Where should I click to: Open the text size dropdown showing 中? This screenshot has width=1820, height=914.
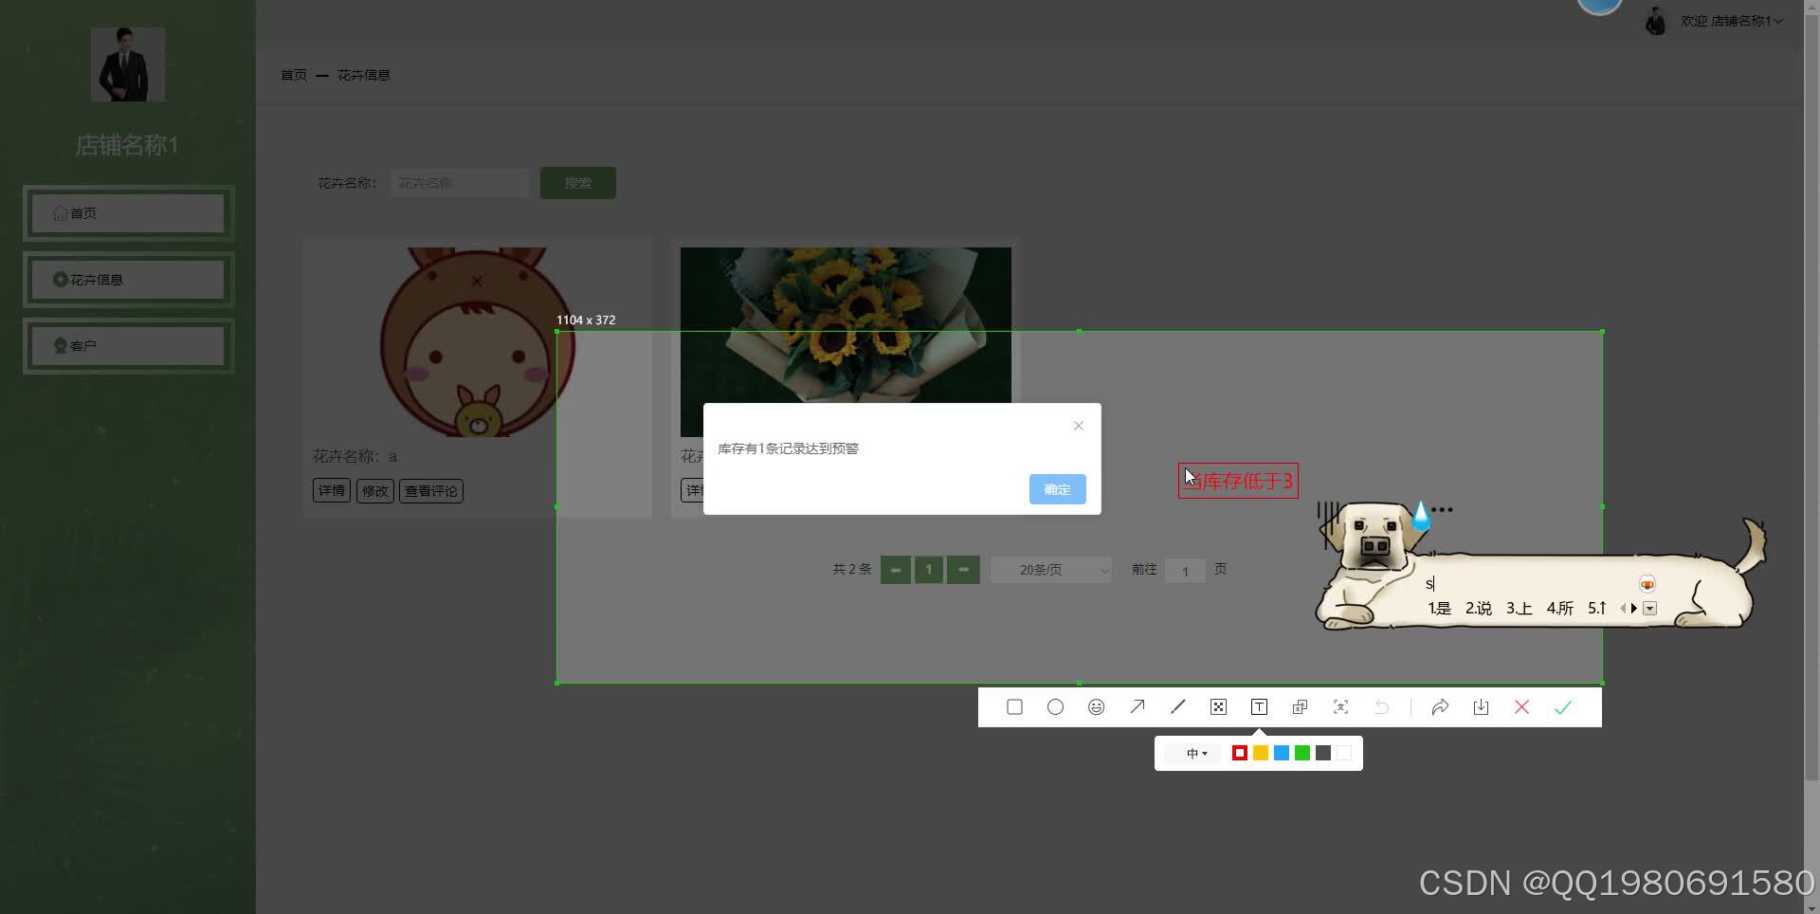tap(1195, 752)
